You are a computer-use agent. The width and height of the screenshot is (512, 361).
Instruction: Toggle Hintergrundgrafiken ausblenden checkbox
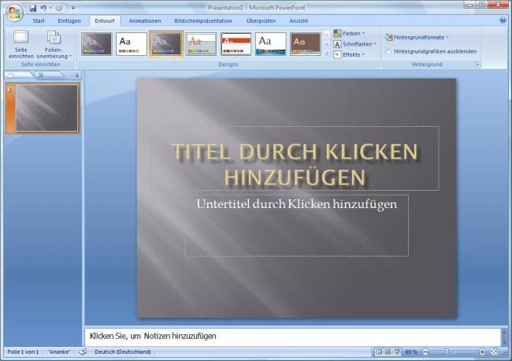click(x=388, y=51)
